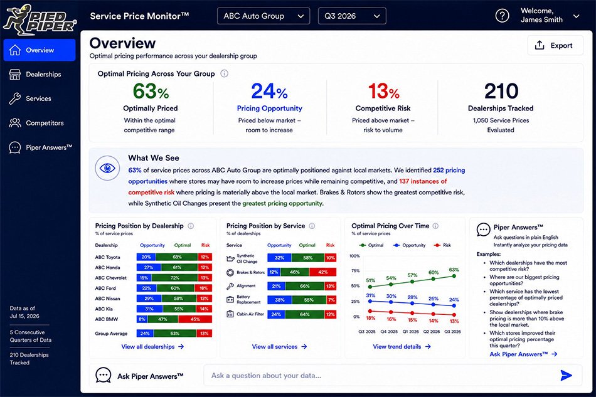The height and width of the screenshot is (397, 596).
Task: Click the What We See eye icon
Action: tap(107, 168)
